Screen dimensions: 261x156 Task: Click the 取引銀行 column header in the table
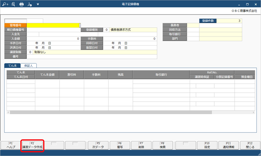tap(161, 75)
